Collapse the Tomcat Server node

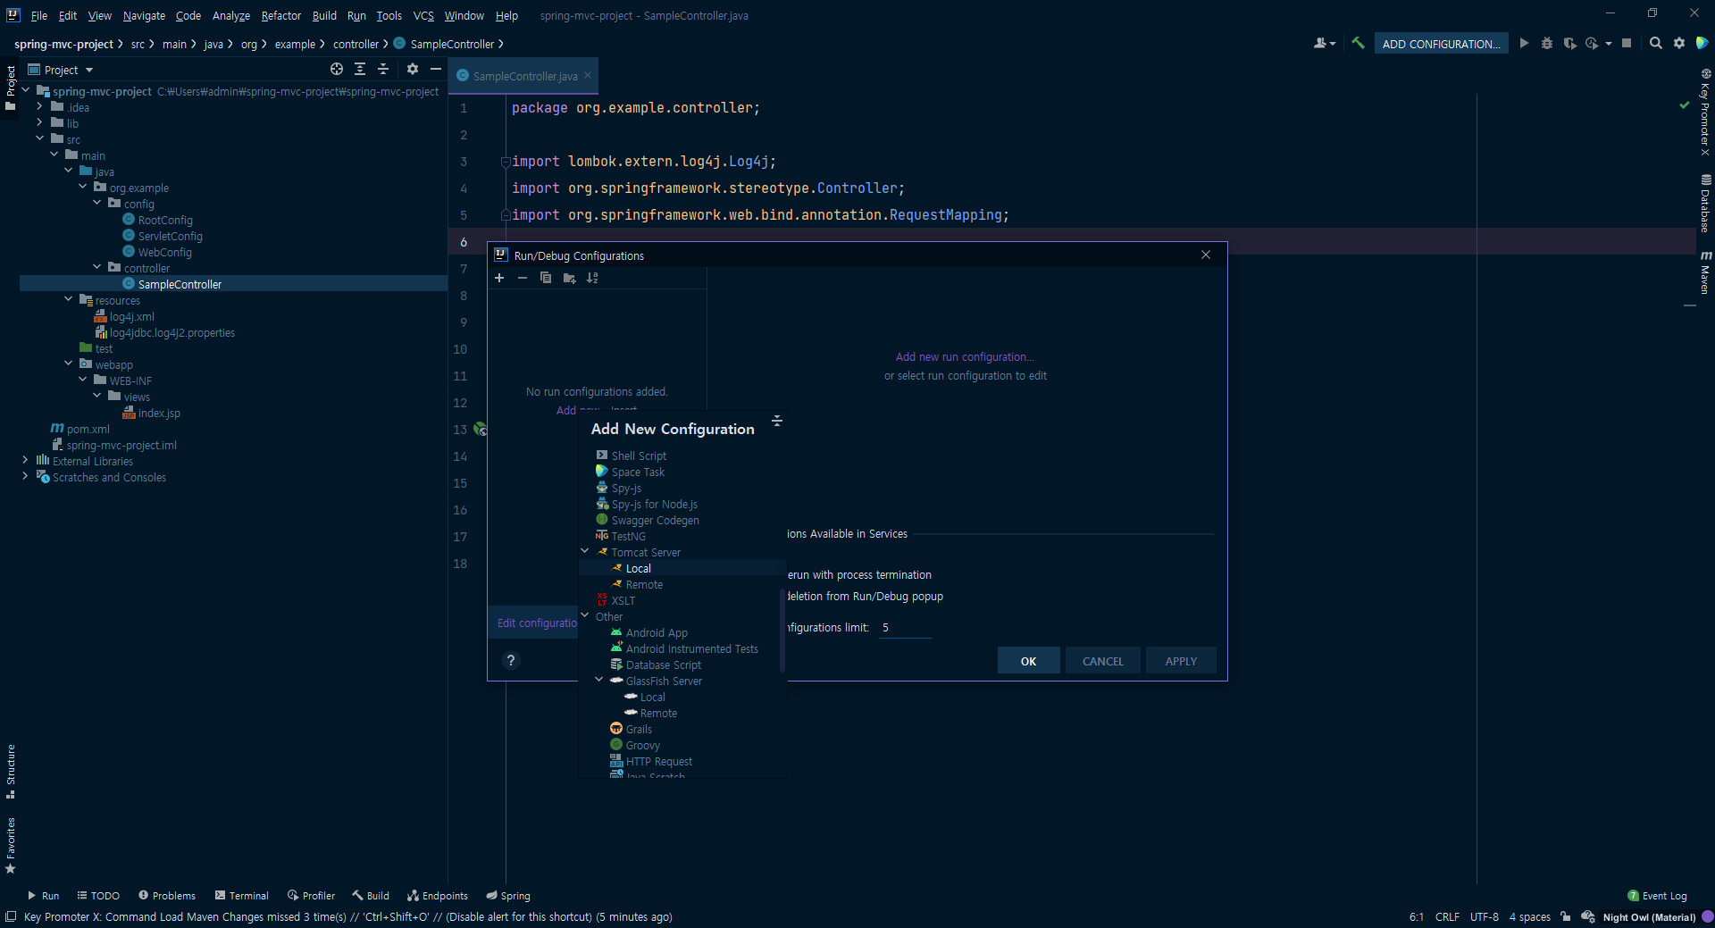585,551
